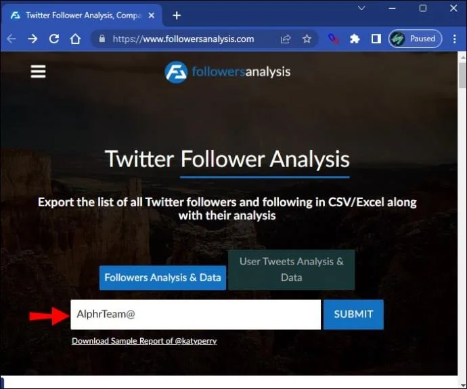Open the Extensions puzzle menu
Screen dimensions: 467x389
pos(355,39)
